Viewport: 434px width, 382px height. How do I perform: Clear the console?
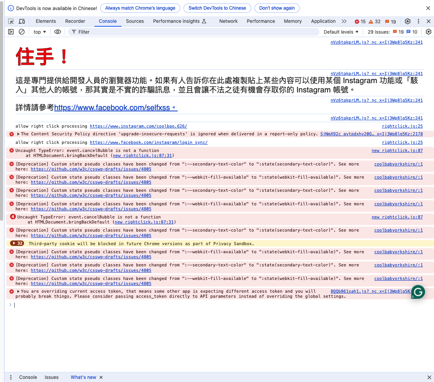(x=22, y=32)
